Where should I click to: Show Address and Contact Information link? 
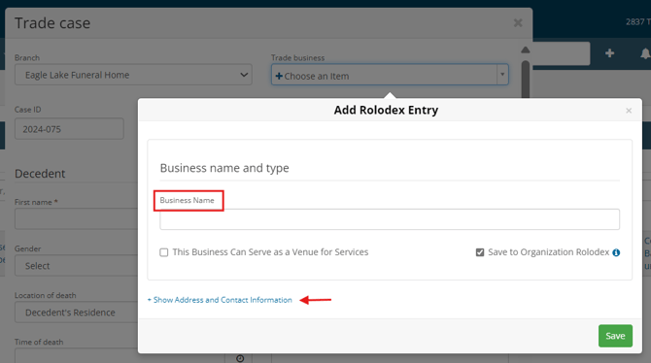tap(220, 300)
